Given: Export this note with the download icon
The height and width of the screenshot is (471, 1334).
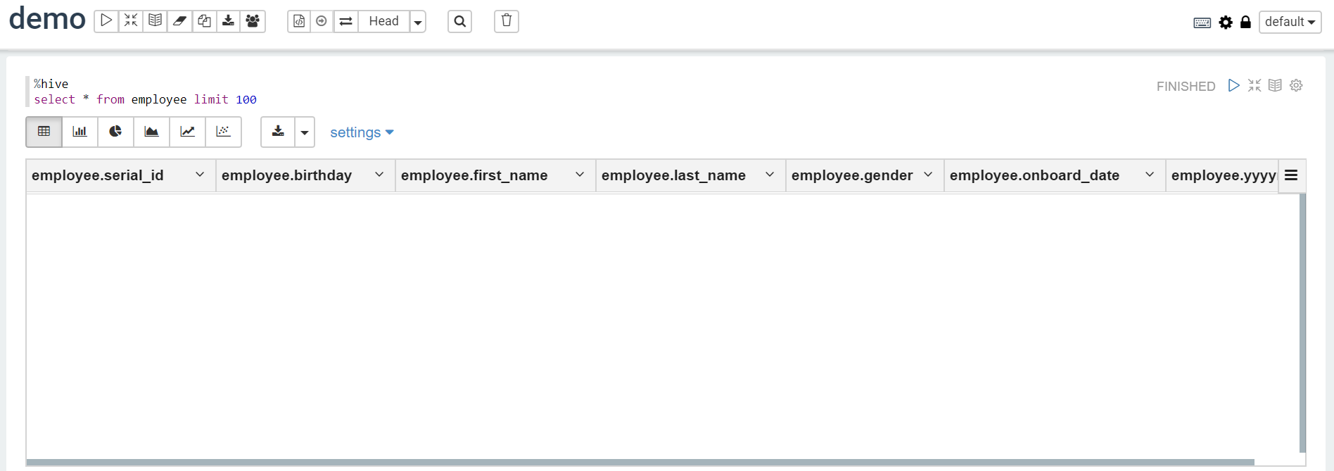Looking at the screenshot, I should point(228,21).
